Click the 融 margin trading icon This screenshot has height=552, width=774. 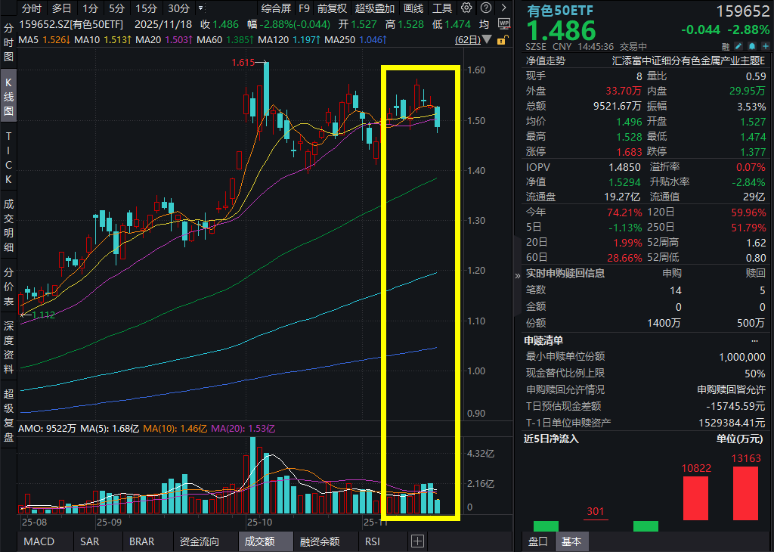[x=726, y=46]
